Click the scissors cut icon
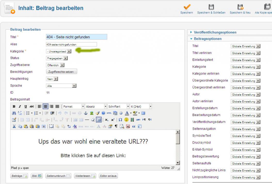 point(14,127)
